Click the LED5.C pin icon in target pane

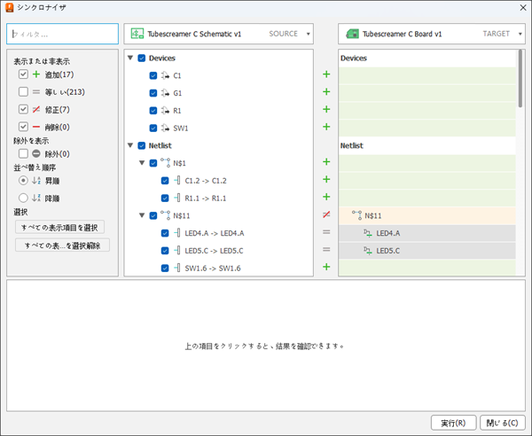coord(368,251)
